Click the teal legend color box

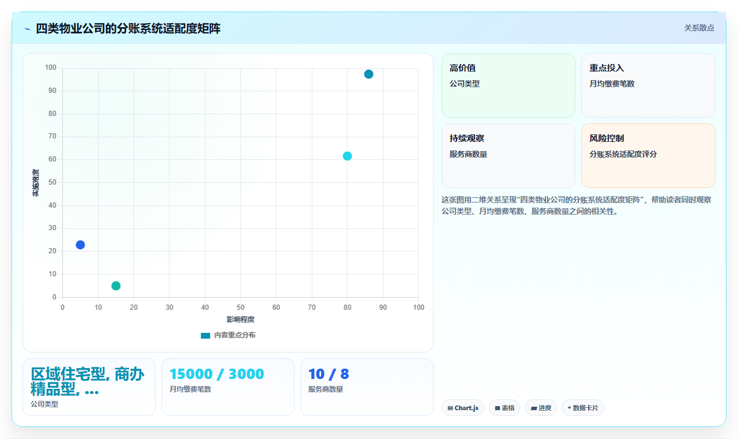[205, 335]
